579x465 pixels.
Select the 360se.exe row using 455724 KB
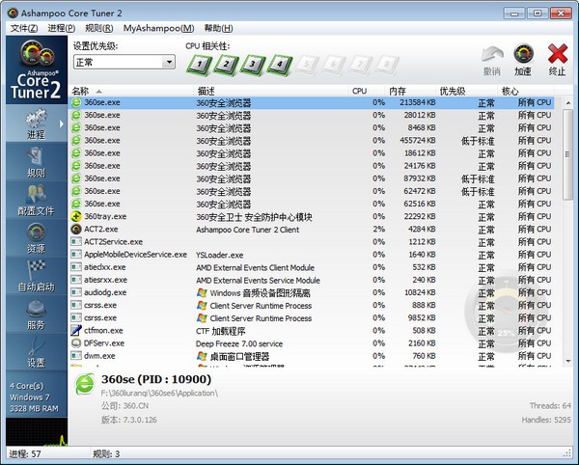coord(312,141)
